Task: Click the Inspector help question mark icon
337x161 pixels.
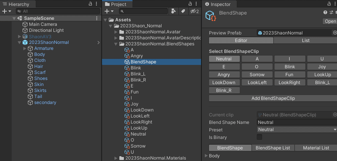Action: click(x=325, y=13)
